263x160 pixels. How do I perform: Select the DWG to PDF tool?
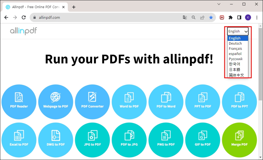pos(56,140)
